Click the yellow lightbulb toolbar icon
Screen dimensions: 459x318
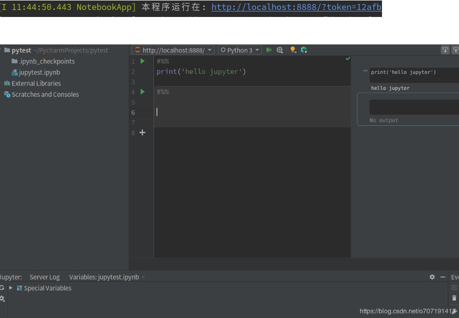click(293, 50)
